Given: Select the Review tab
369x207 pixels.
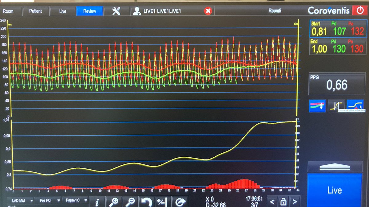Looking at the screenshot, I should click(x=89, y=11).
